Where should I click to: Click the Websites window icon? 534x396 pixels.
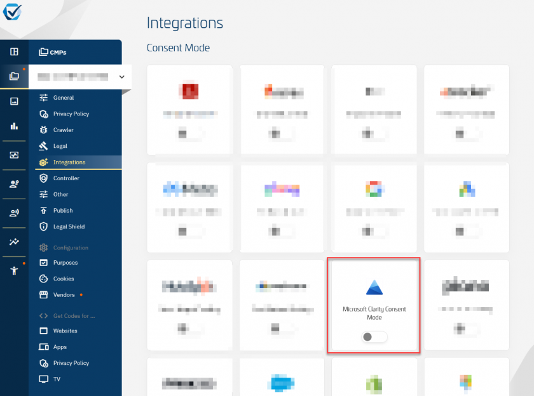pos(43,331)
